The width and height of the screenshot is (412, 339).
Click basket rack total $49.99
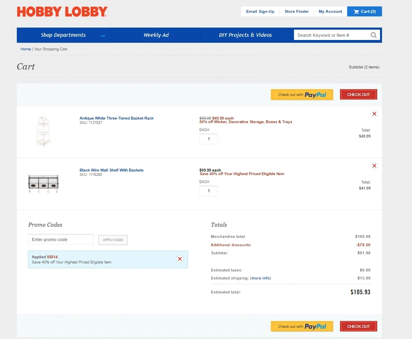tap(365, 136)
